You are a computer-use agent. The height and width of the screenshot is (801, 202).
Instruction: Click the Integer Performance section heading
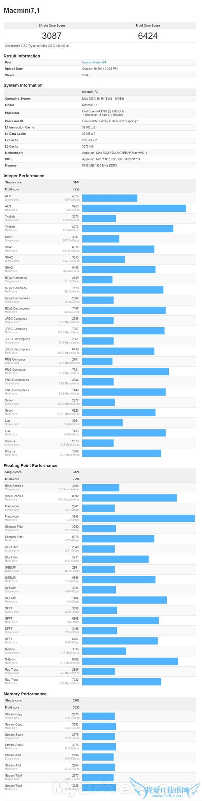click(x=24, y=176)
